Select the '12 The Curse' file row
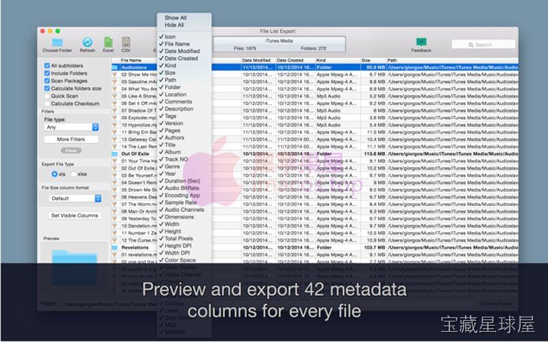 [314, 240]
